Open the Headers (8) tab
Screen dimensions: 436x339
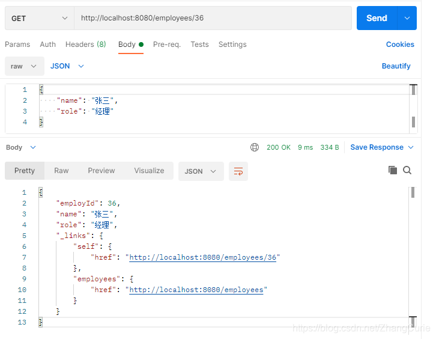click(x=86, y=44)
